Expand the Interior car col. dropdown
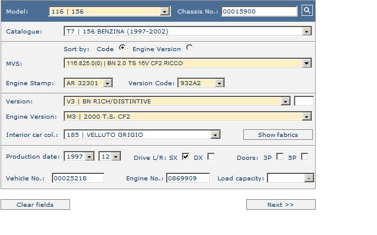 click(x=215, y=135)
